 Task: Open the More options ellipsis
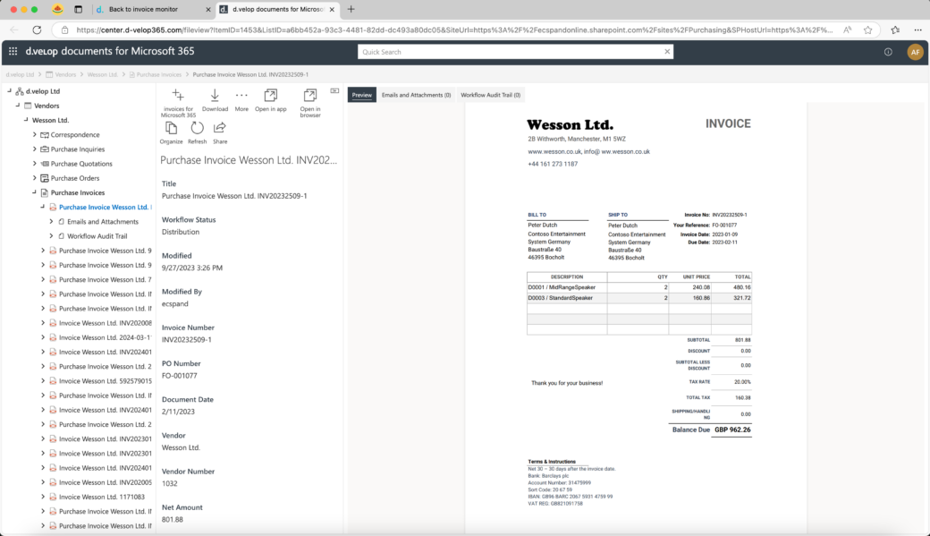[x=241, y=95]
